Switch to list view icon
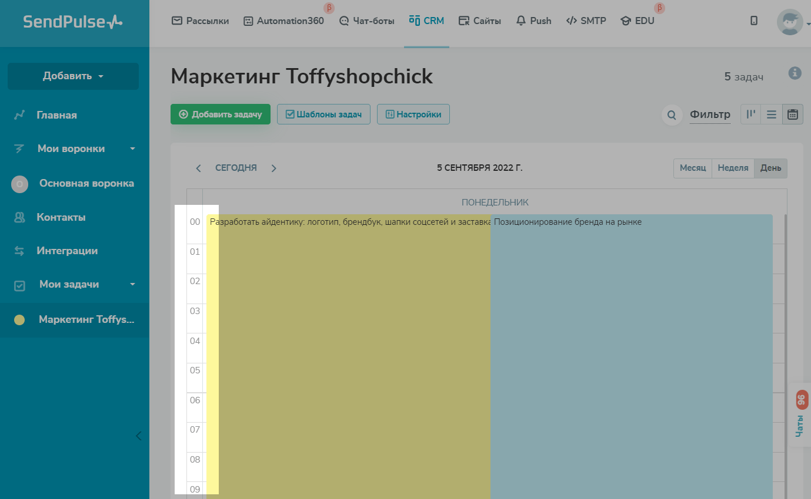The height and width of the screenshot is (499, 811). [772, 114]
